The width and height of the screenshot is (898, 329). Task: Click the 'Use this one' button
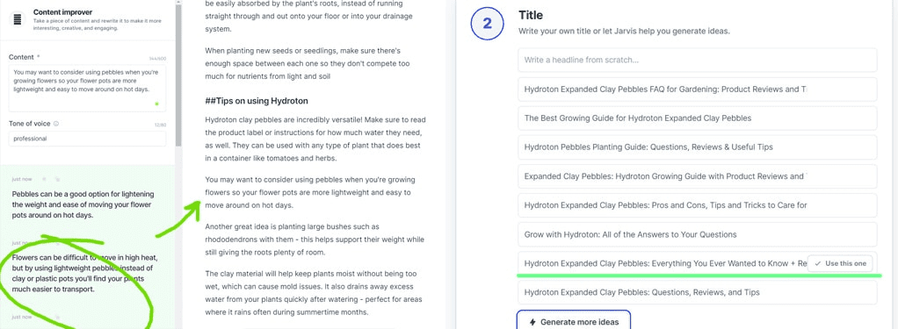click(841, 264)
